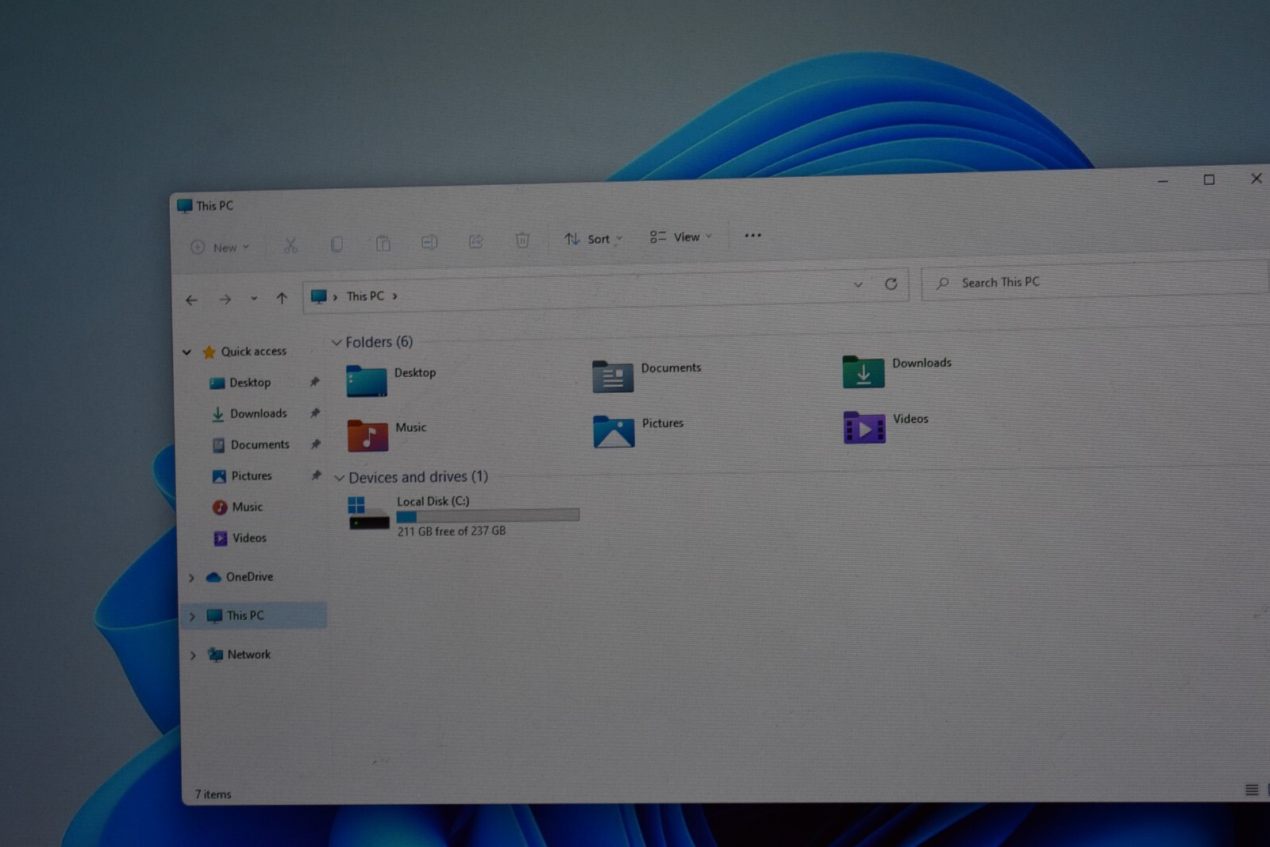The width and height of the screenshot is (1270, 847).
Task: Expand the This PC tree node
Action: coord(192,616)
